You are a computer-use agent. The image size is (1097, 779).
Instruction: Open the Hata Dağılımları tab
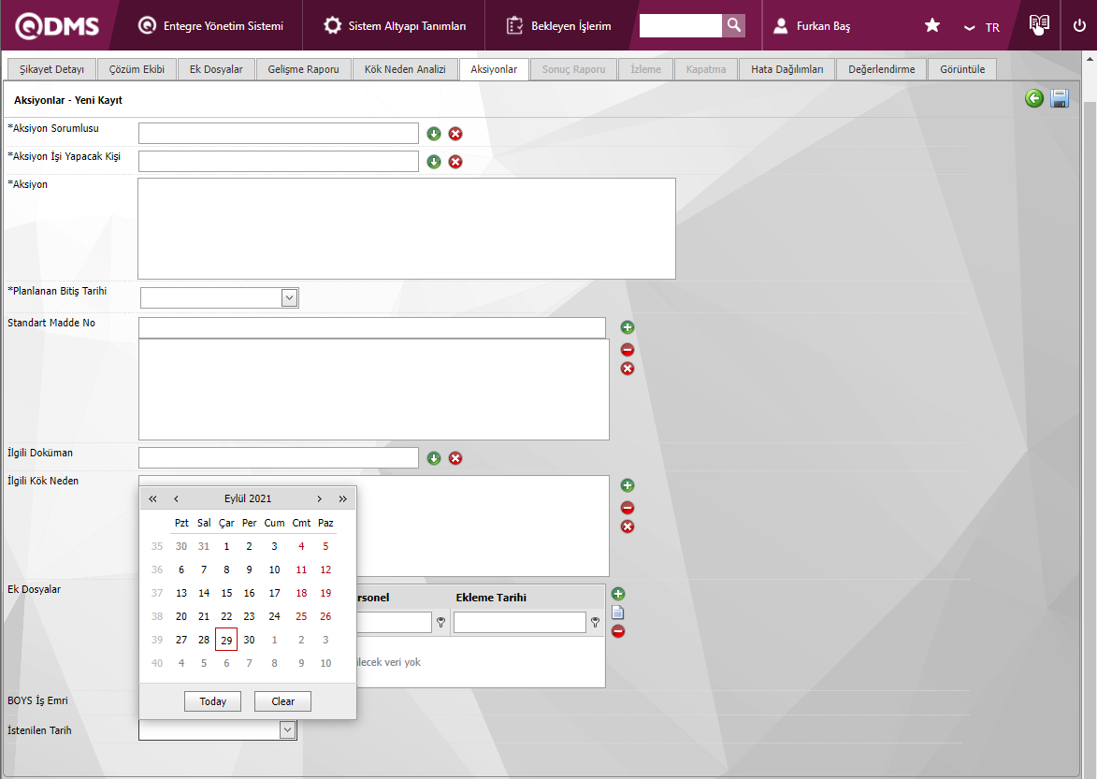[x=787, y=69]
